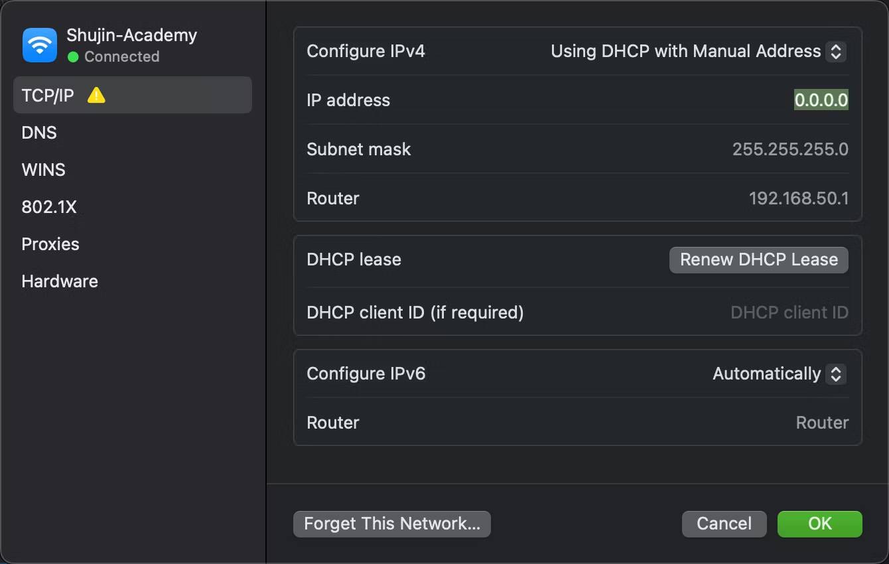Click the Wi-Fi icon beside Shujin-Academy

39,44
